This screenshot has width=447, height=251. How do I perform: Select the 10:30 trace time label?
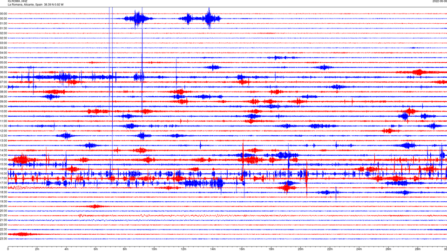tap(3, 116)
